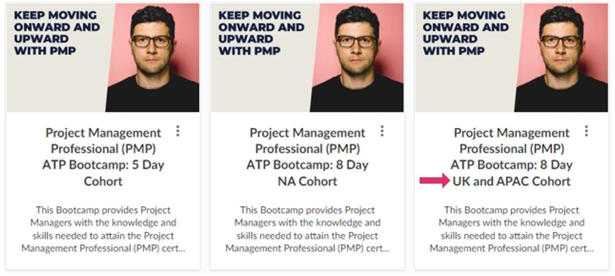Click the description text of the 5 Day Cohort card
This screenshot has height=276, width=615.
tap(103, 229)
